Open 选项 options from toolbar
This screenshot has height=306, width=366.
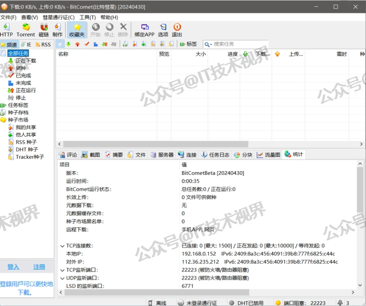click(163, 30)
